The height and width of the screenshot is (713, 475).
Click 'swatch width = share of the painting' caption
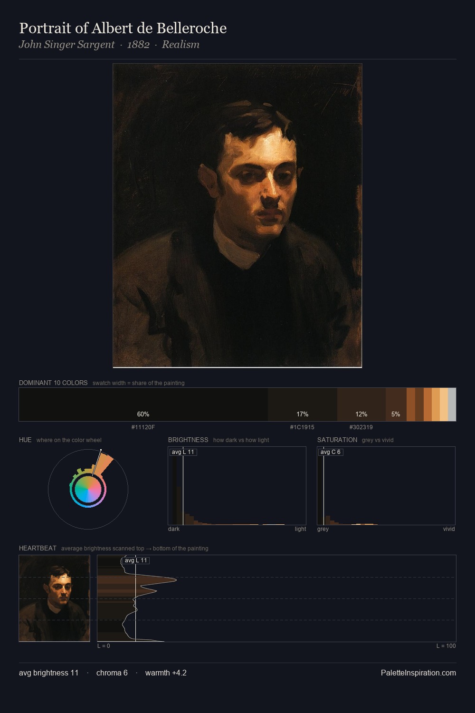pyautogui.click(x=139, y=383)
